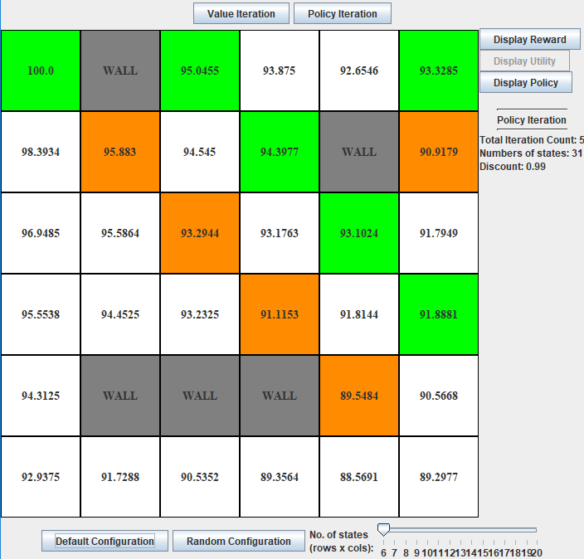Click the orange cell showing 89.5484

(x=359, y=396)
